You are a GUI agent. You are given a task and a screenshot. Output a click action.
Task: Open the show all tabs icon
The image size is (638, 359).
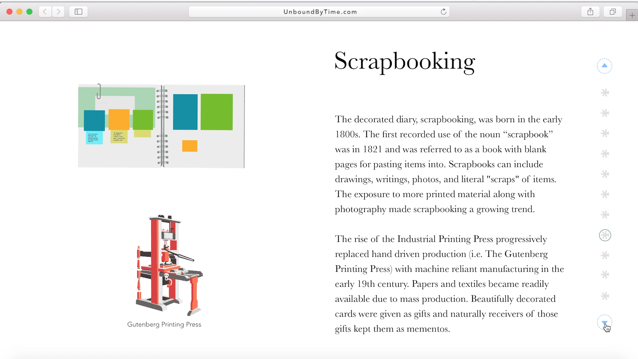[x=613, y=12]
